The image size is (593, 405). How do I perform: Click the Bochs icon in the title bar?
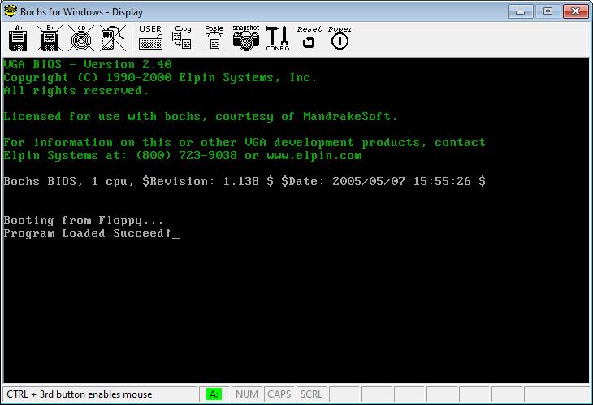coord(11,11)
